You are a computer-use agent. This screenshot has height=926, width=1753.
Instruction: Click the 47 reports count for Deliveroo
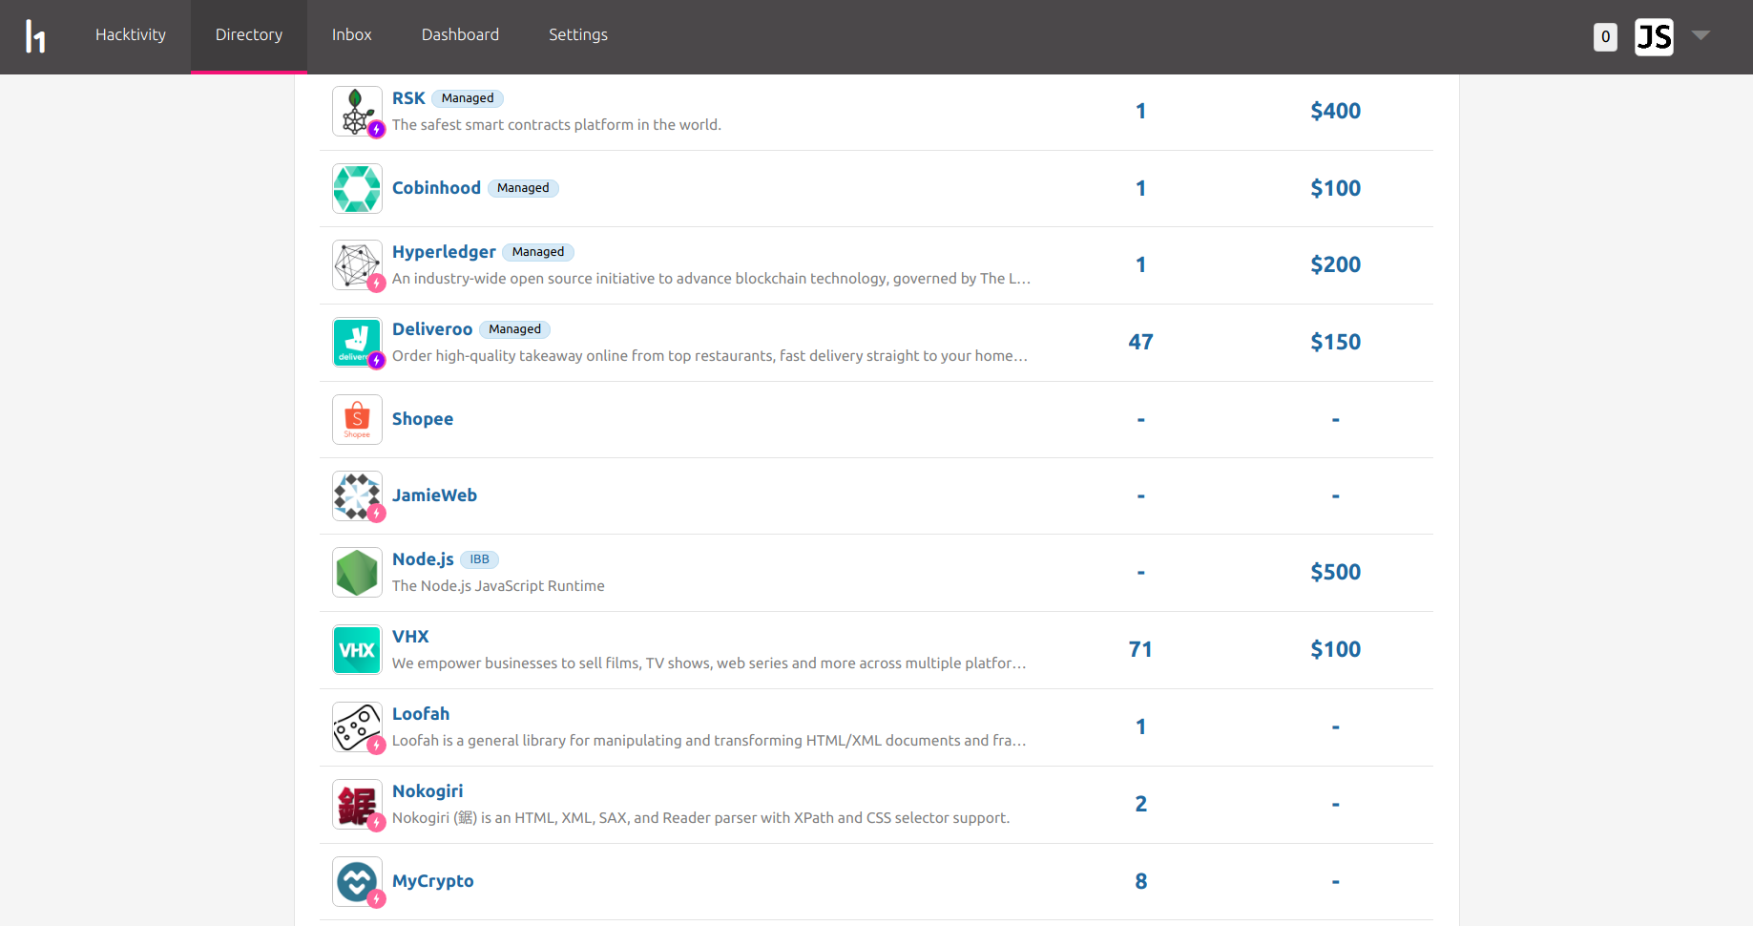(x=1140, y=342)
